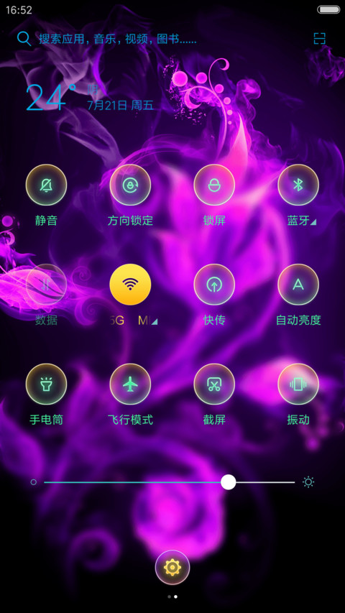The height and width of the screenshot is (613, 345).
Task: Turn off the yellow Wi-Fi button
Action: (130, 285)
